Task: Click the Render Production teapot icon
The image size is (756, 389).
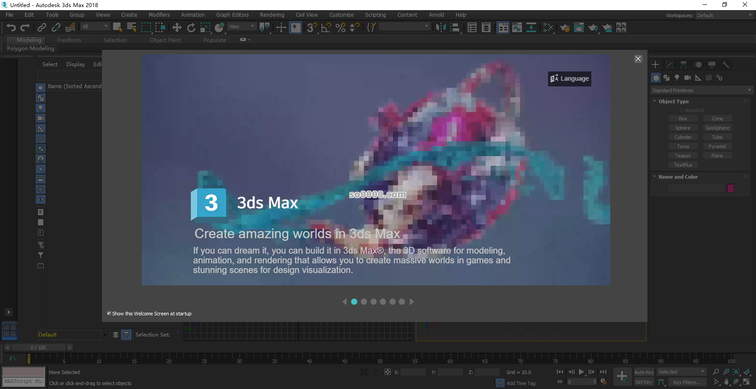Action: (593, 28)
